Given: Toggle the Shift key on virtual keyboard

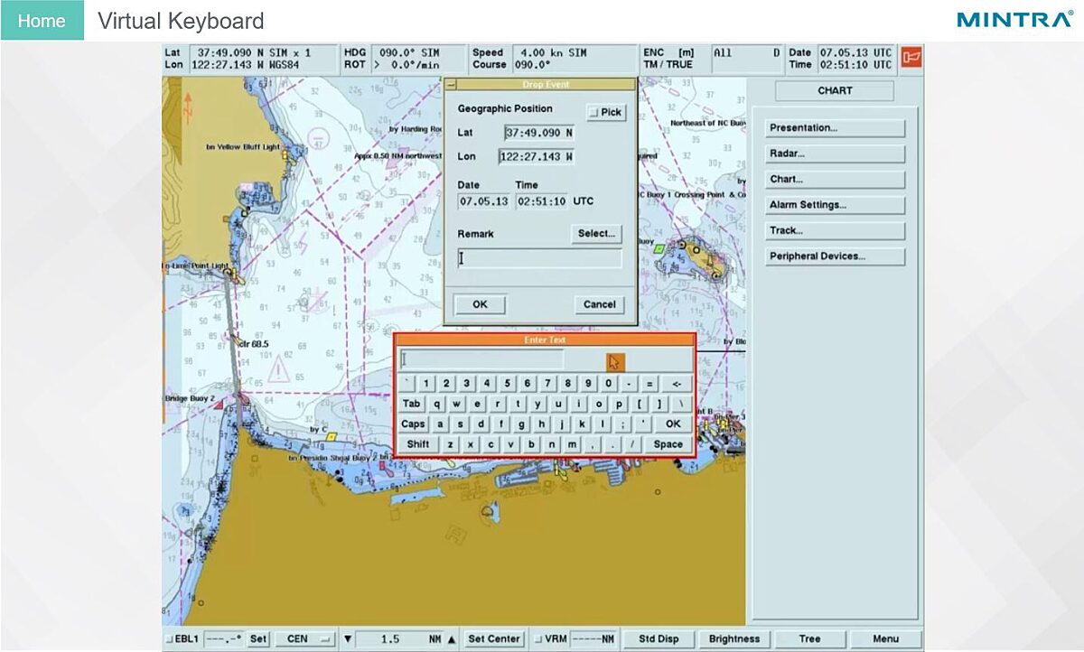Looking at the screenshot, I should (x=418, y=443).
